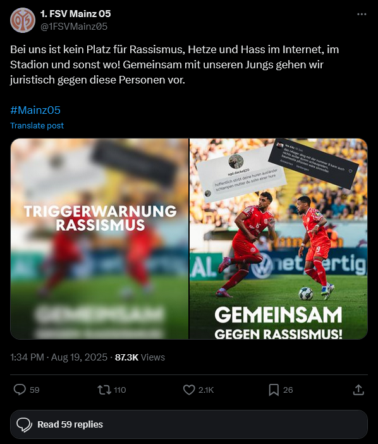Open the blurred Triggerwarnung Rassismus image
Screen dimensions: 378x444
coord(100,238)
